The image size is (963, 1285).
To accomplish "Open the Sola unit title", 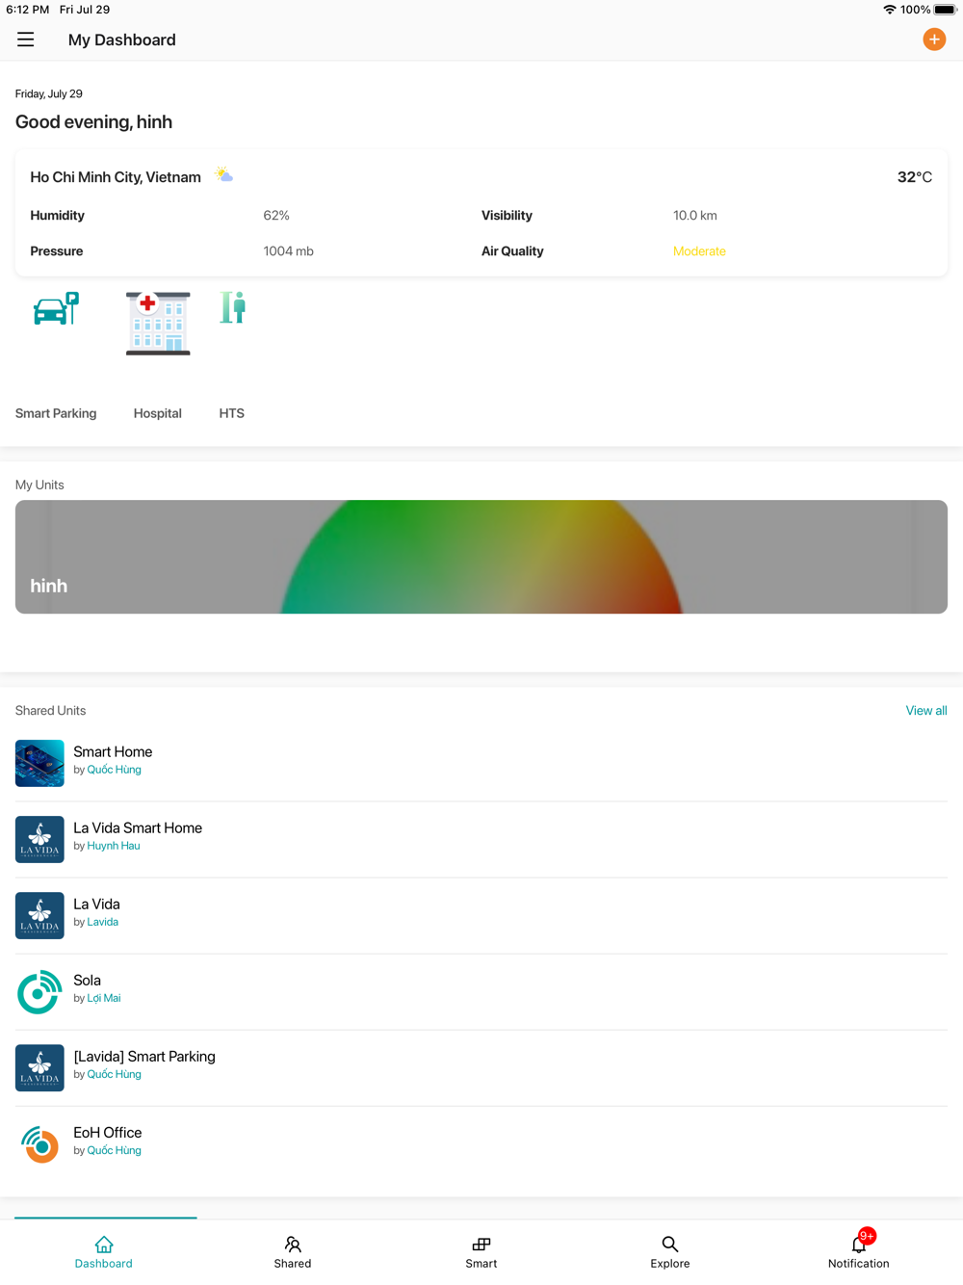I will click(87, 980).
